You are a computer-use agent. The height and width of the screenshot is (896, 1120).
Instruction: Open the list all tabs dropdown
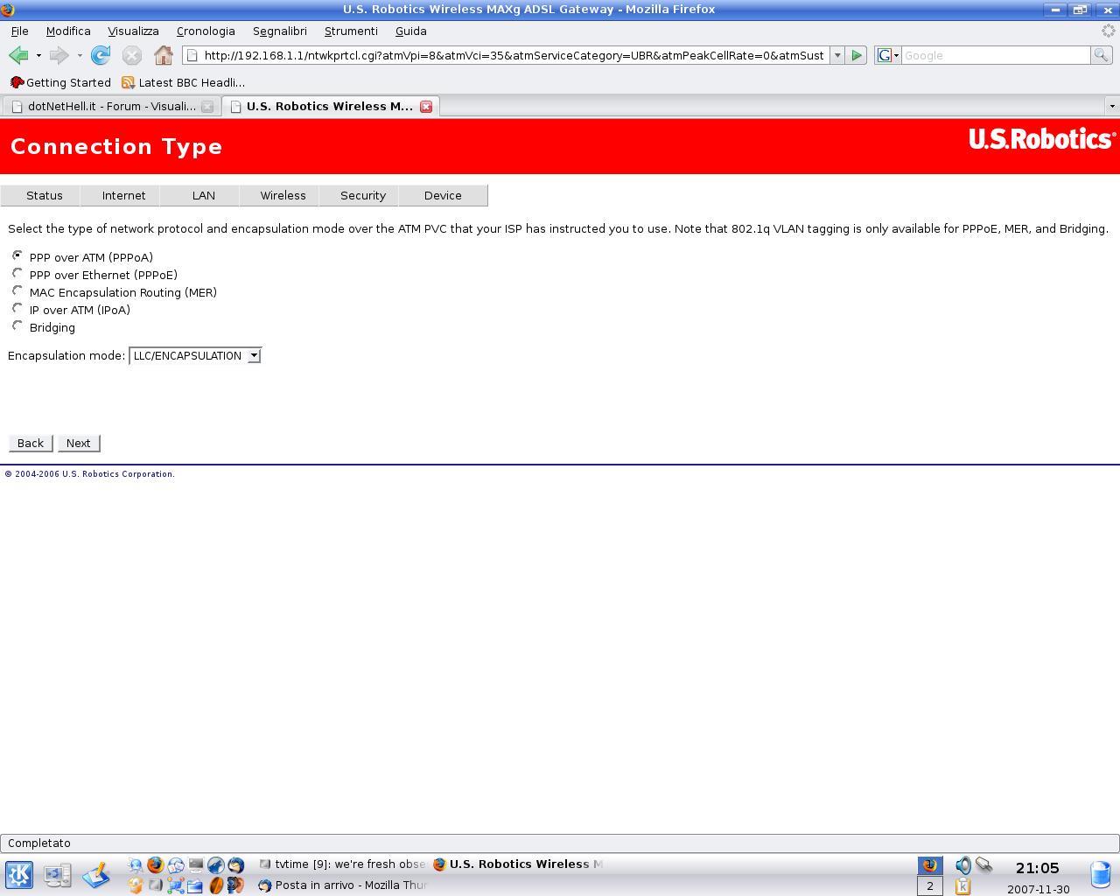click(x=1112, y=106)
